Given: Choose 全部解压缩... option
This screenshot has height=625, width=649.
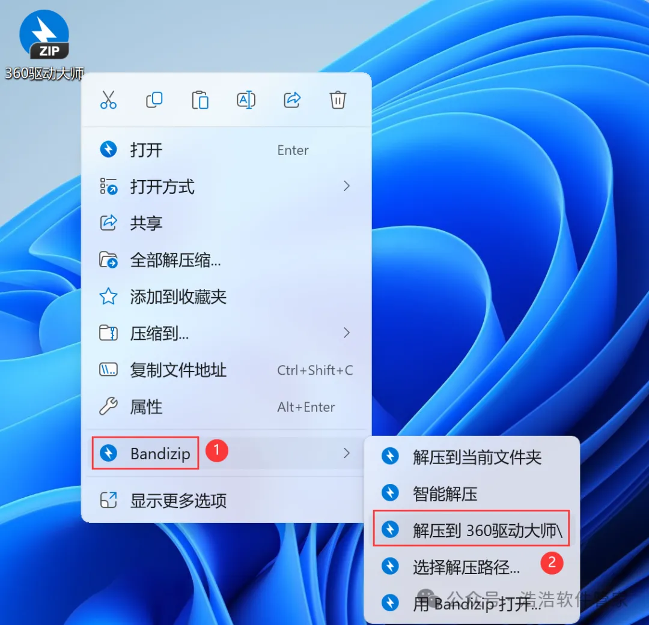Looking at the screenshot, I should pyautogui.click(x=226, y=260).
